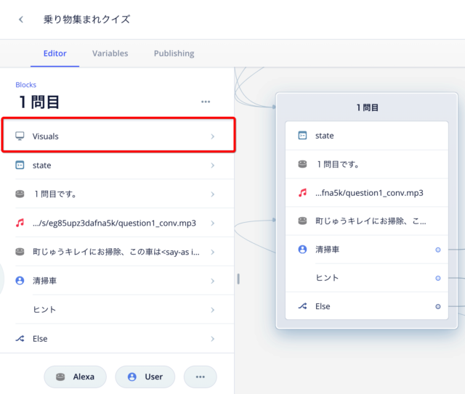Viewport: 465px width, 394px height.
Task: Click the state code icon in left panel
Action: [20, 165]
